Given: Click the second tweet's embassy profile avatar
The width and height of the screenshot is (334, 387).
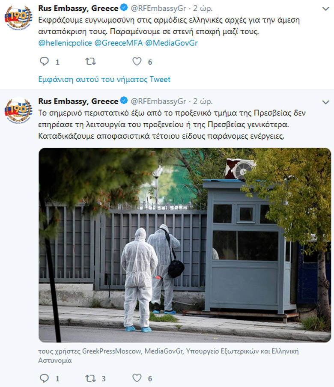Looking at the screenshot, I should 18,110.
